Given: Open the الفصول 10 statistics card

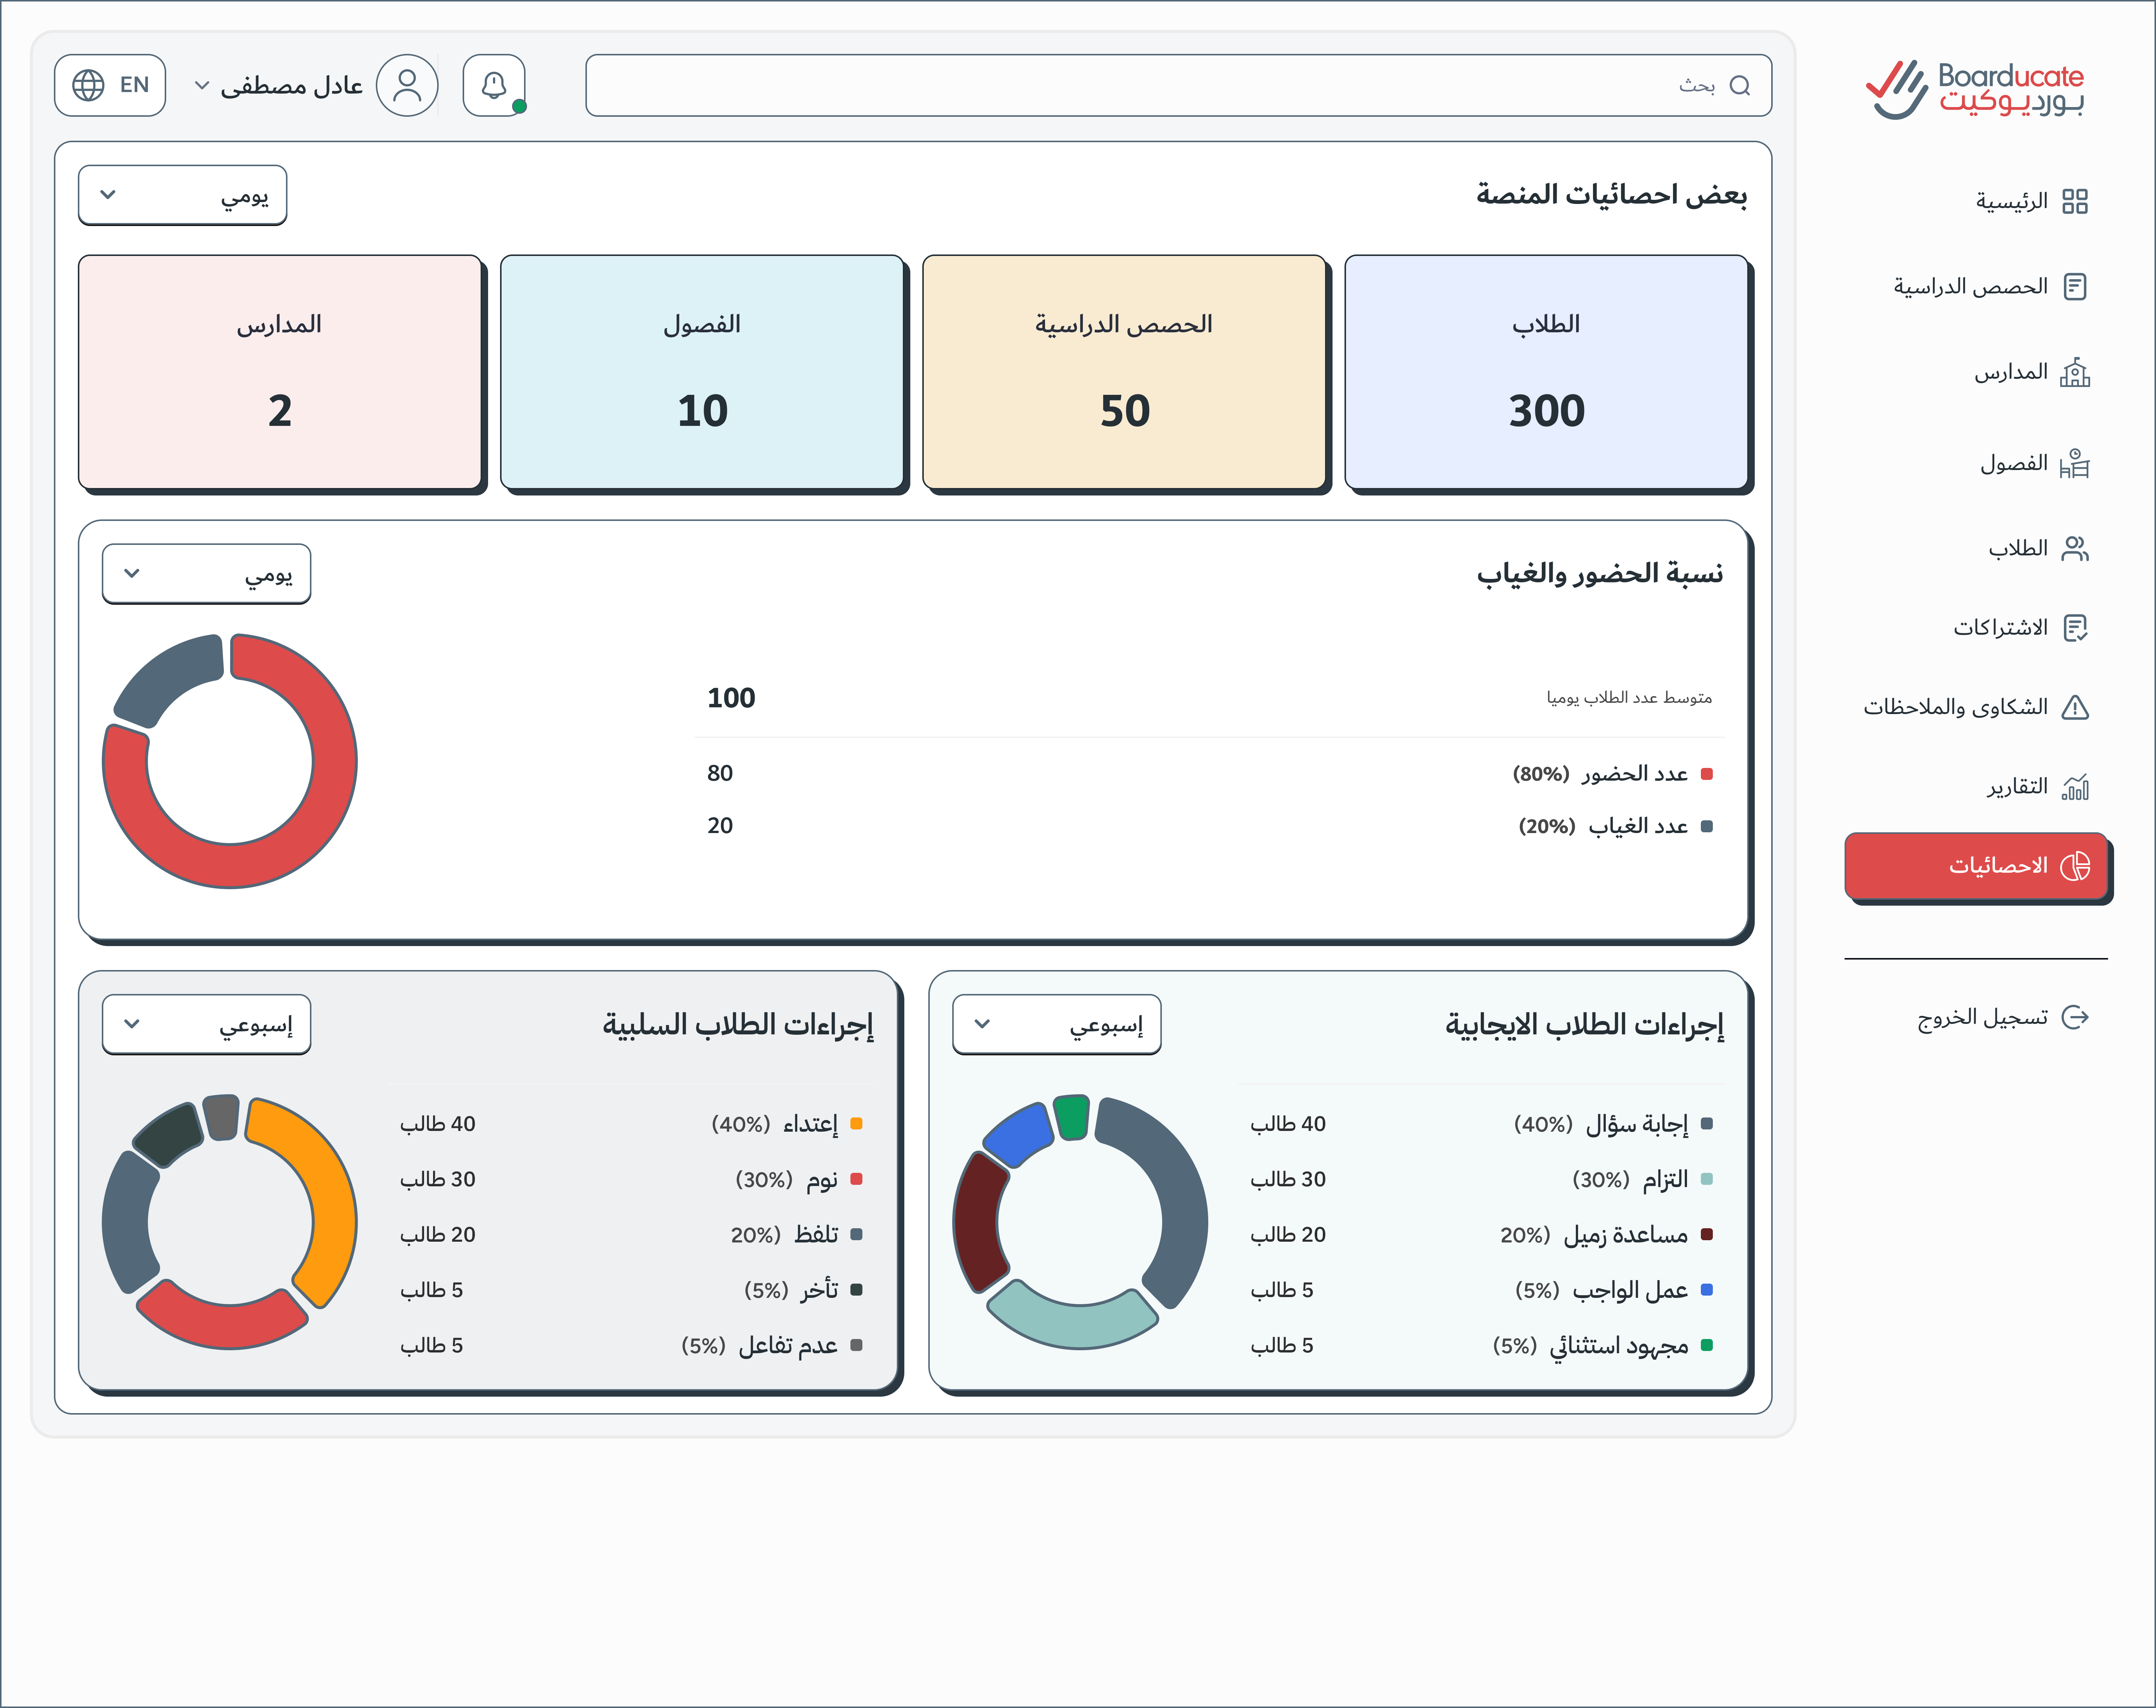Looking at the screenshot, I should coord(702,372).
